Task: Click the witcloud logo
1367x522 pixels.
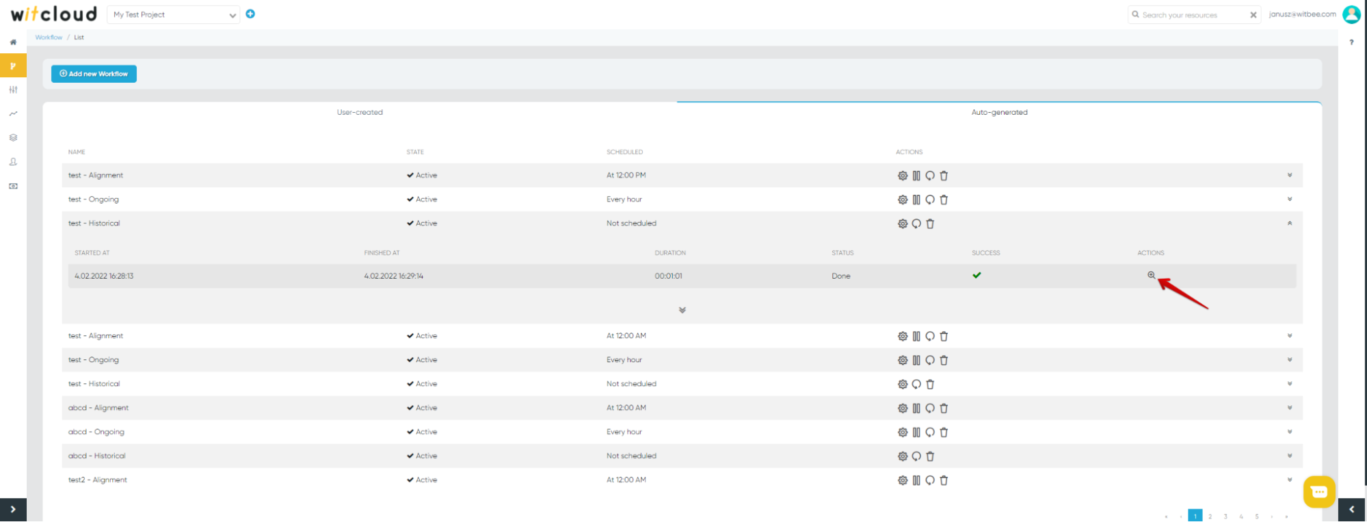Action: pos(54,14)
